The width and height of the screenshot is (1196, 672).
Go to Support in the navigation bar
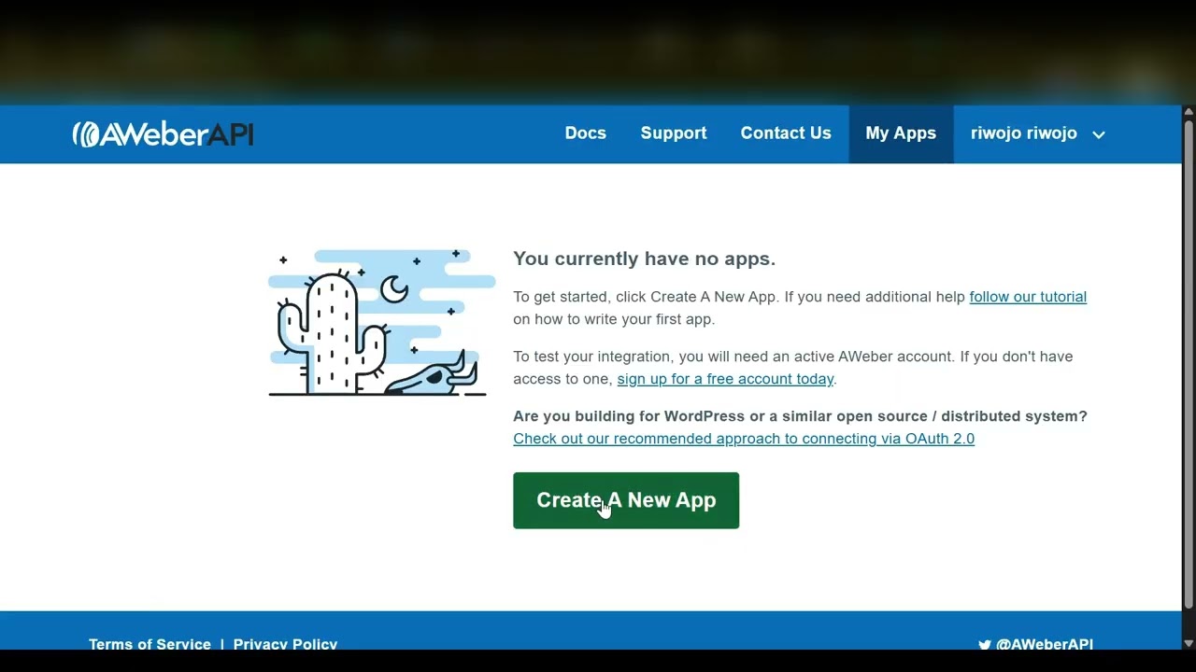coord(674,133)
